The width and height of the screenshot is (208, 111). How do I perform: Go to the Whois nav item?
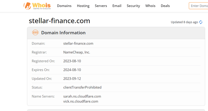click(x=150, y=6)
